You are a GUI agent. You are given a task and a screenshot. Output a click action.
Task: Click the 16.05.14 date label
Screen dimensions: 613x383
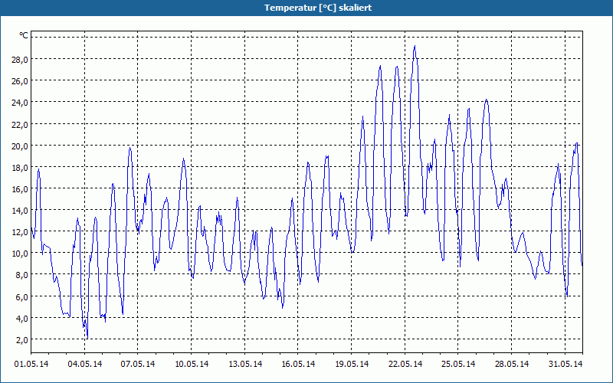298,364
